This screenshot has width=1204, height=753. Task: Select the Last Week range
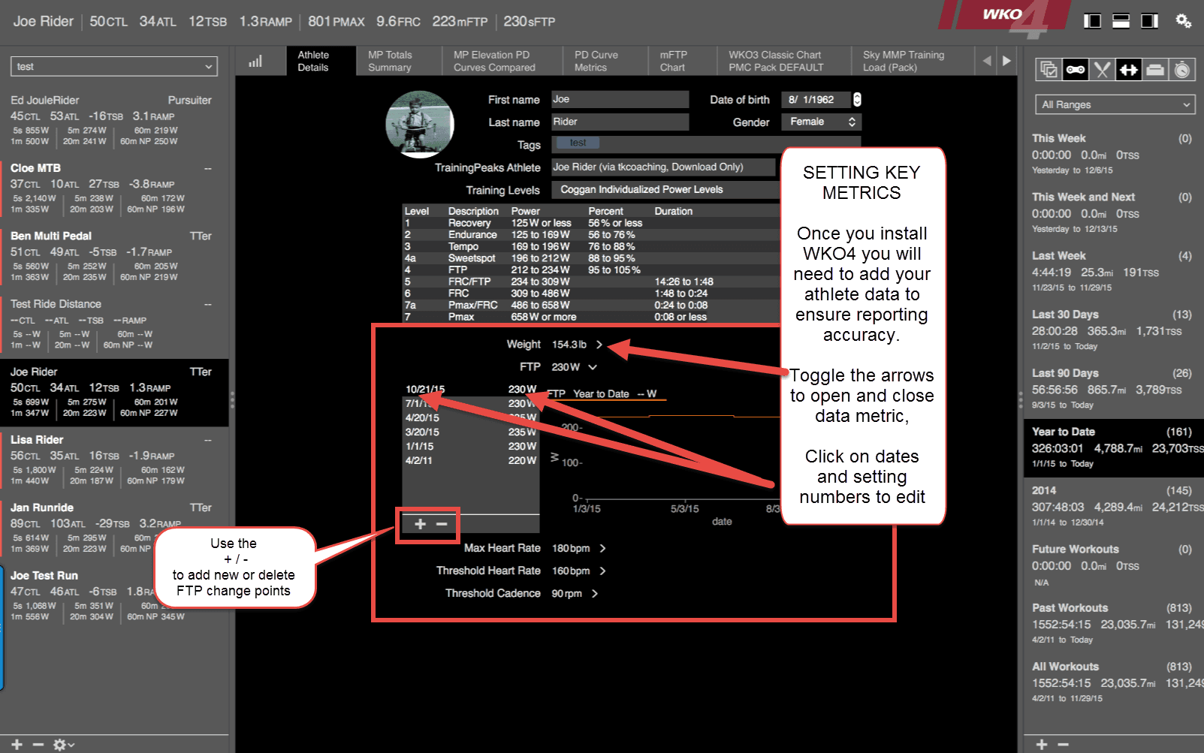[1114, 271]
